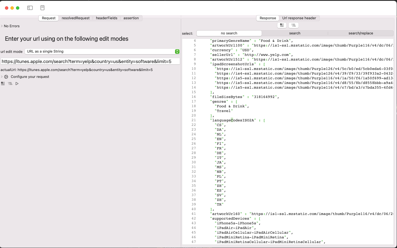Click the sellerUrl http://www.yelp.com line
This screenshot has width=397, height=248.
252,55
